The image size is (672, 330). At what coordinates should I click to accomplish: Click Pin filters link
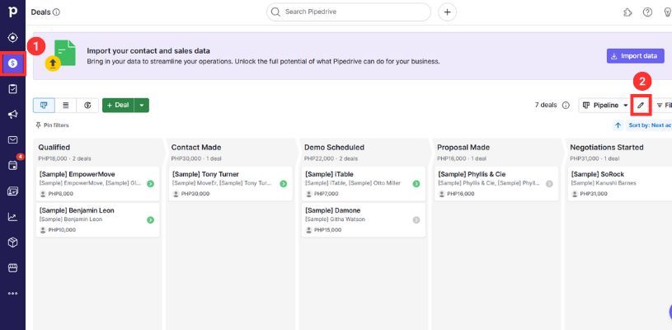pos(52,125)
